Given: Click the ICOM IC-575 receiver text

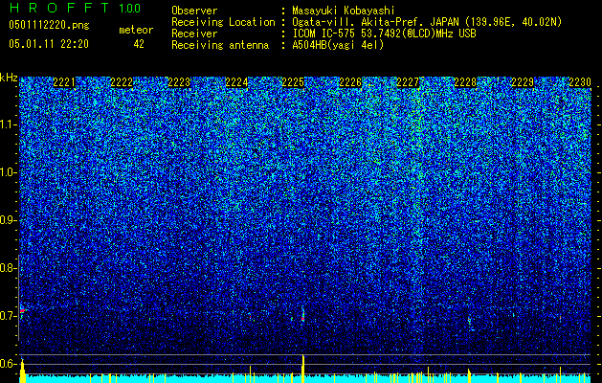Looking at the screenshot, I should 384,34.
